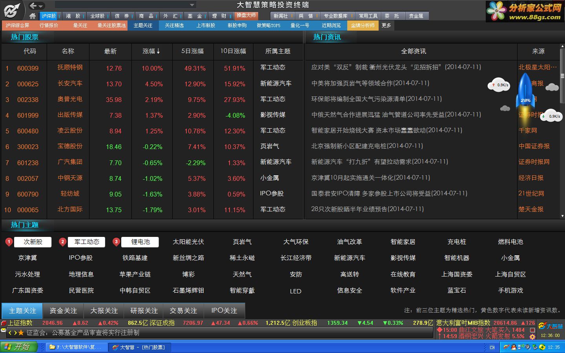
Task: Sort by the 涨幅 column header arrow
Action: click(158, 51)
